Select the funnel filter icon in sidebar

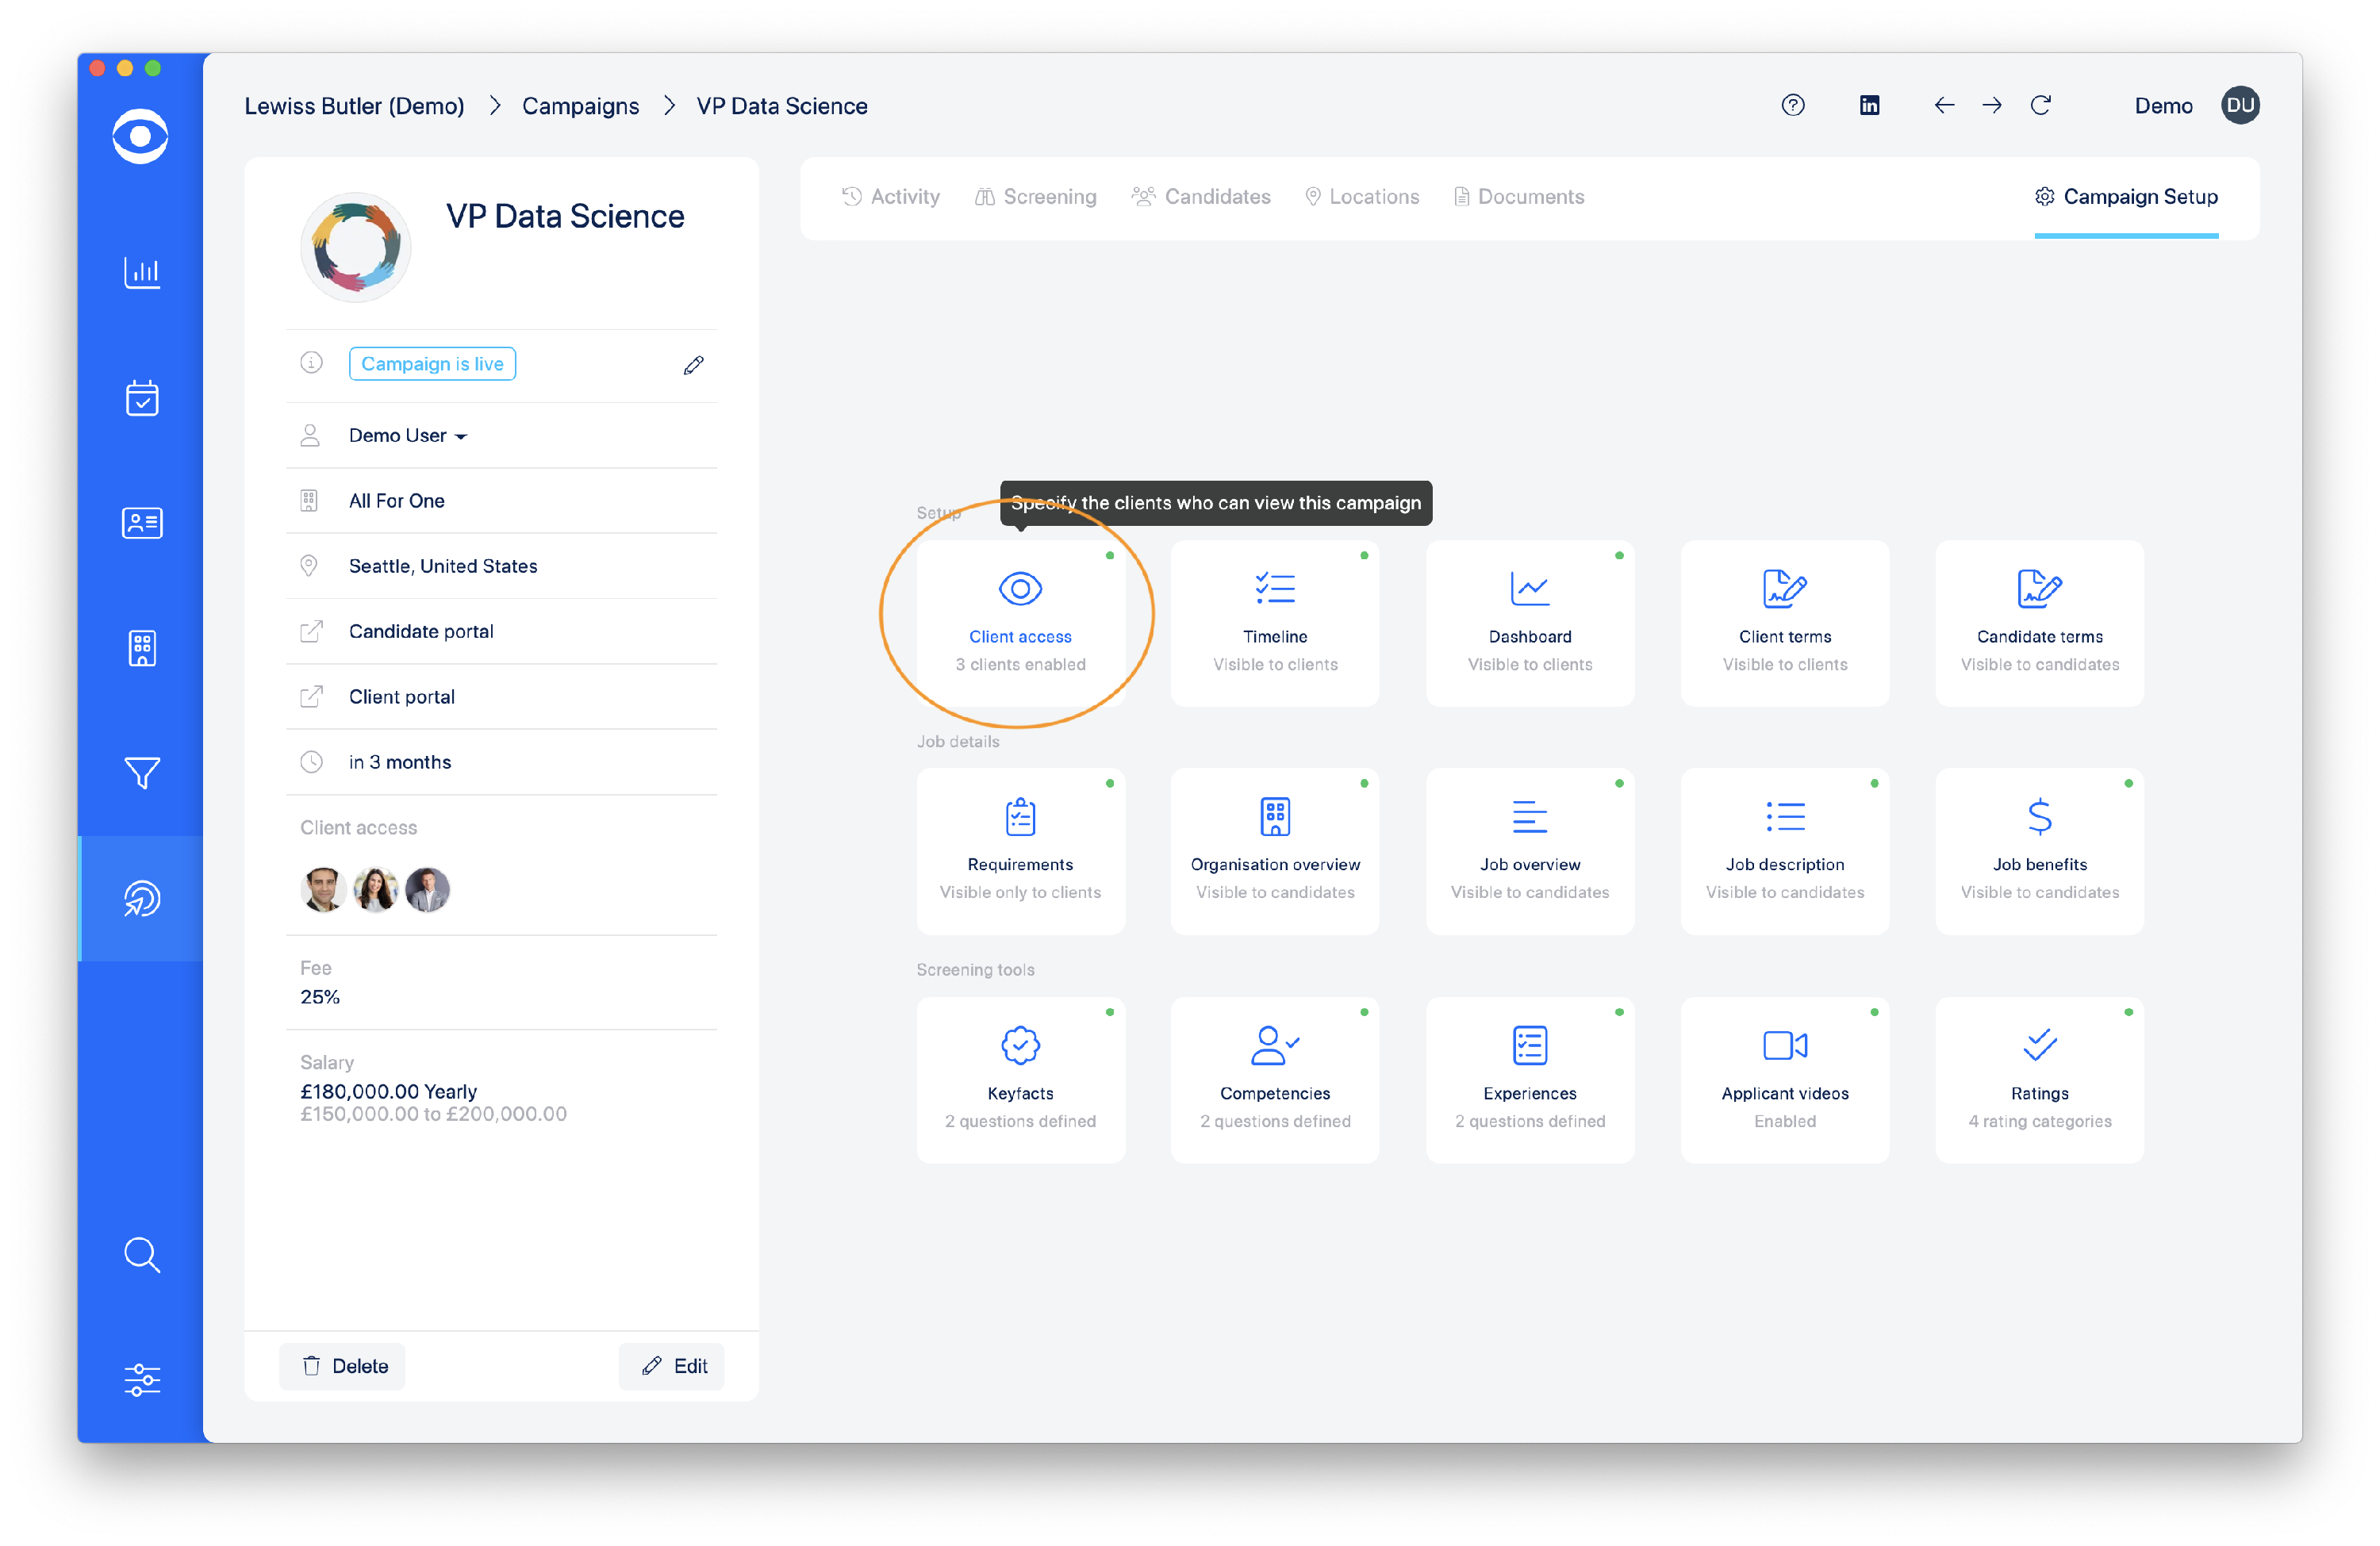click(x=142, y=772)
